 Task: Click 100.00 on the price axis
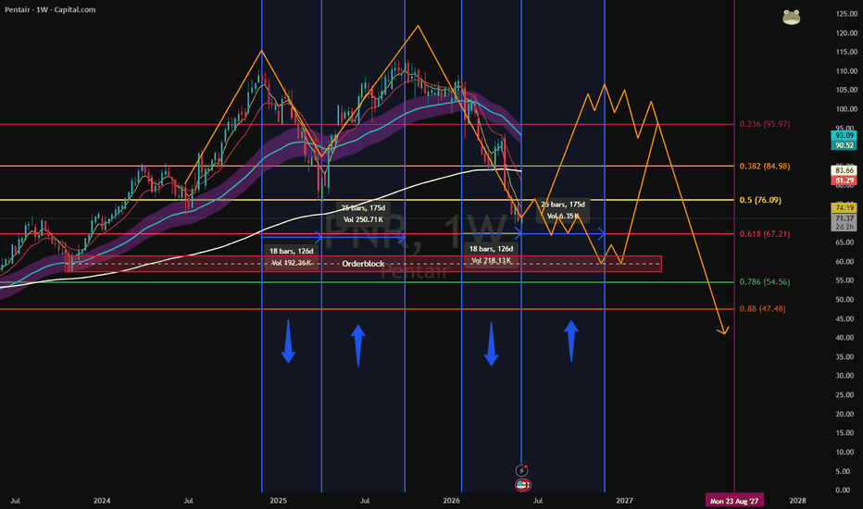click(846, 109)
